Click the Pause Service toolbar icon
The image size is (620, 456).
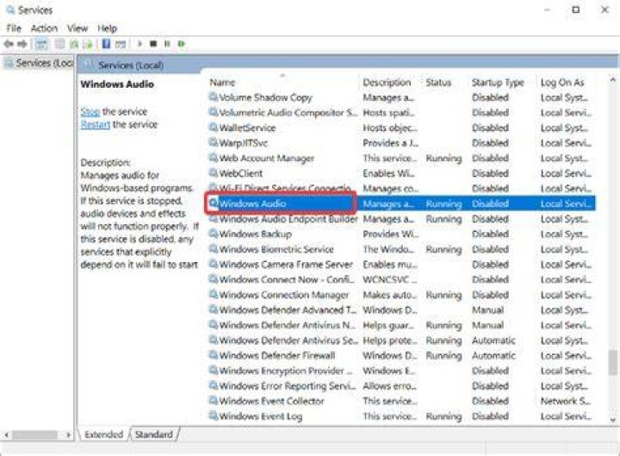click(167, 44)
